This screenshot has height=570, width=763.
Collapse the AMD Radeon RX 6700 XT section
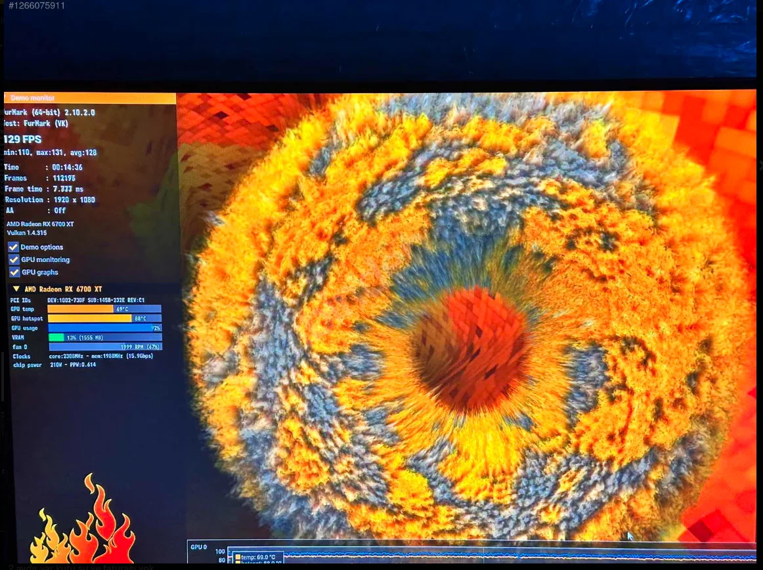point(16,289)
